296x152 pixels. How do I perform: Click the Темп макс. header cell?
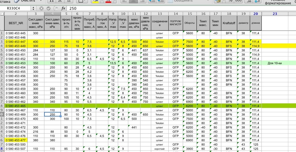click(x=203, y=23)
